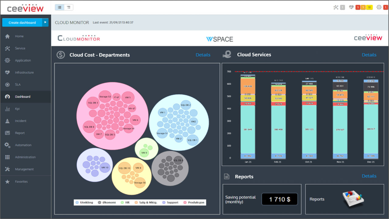Screen dimensions: 389x219
Task: Open the Application gears icon in sidebar
Action: (x=8, y=61)
